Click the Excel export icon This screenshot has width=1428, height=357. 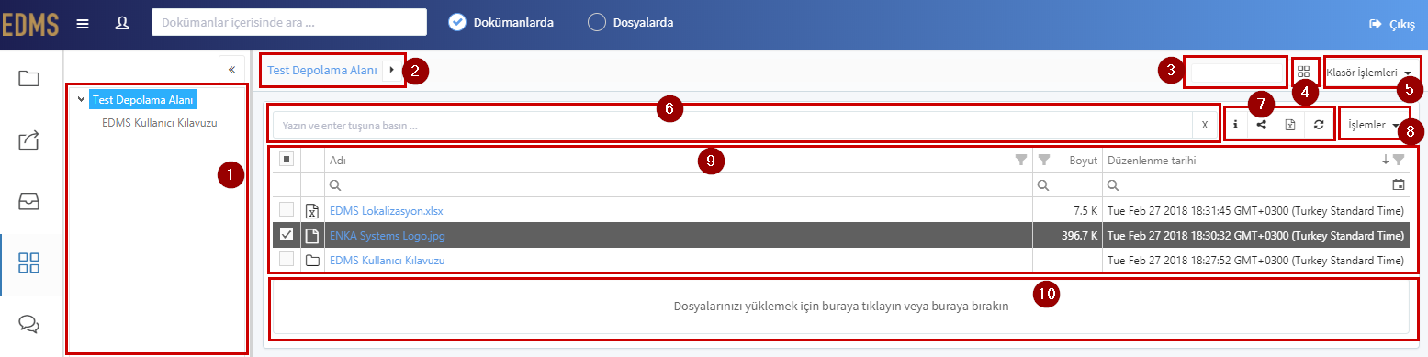1289,125
